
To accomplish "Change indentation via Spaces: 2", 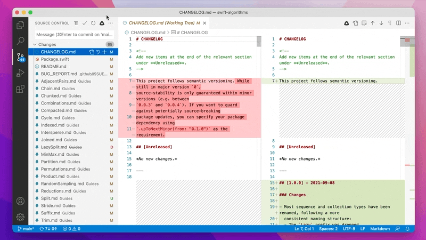I will (x=328, y=229).
